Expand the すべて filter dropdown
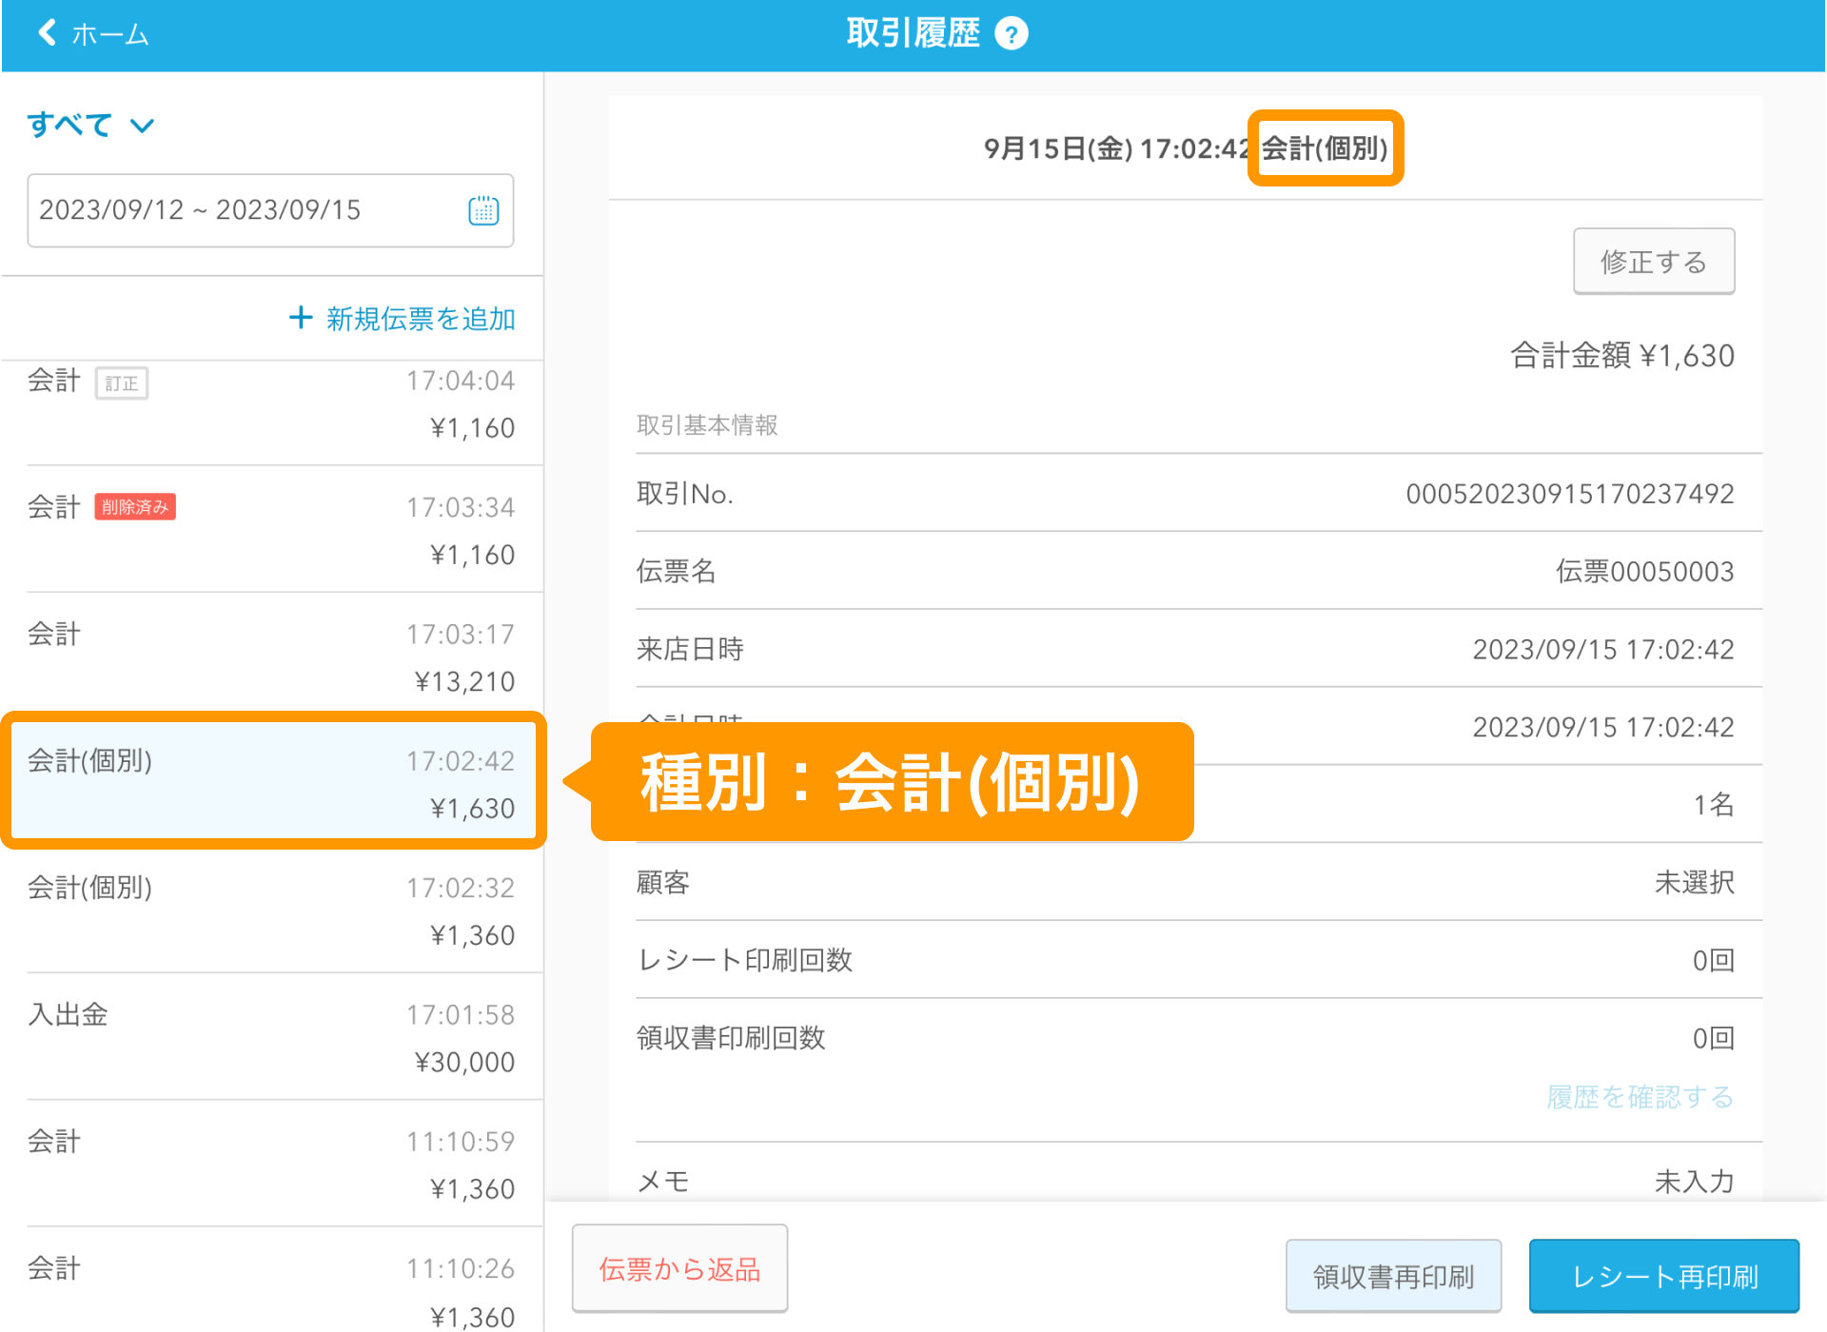This screenshot has height=1332, width=1827. click(90, 125)
